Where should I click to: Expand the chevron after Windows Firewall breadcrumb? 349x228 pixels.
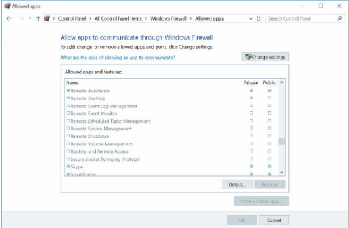click(x=191, y=18)
